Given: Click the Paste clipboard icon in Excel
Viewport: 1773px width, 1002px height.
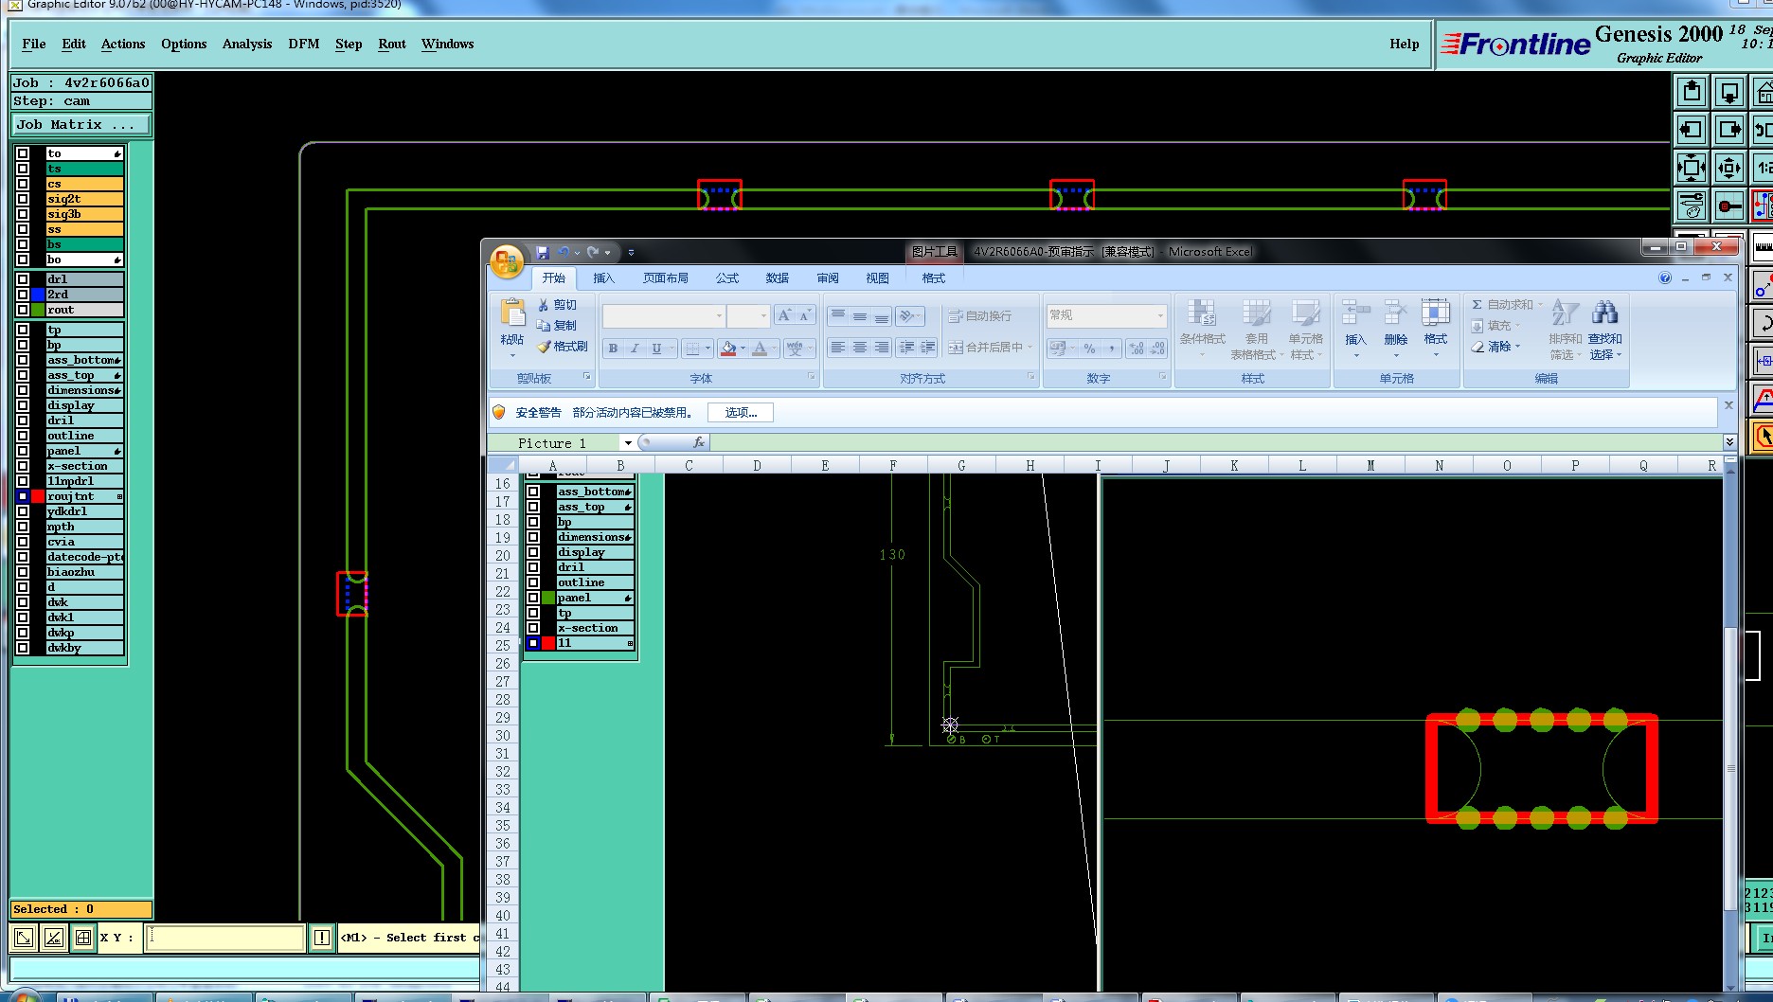Looking at the screenshot, I should [512, 313].
